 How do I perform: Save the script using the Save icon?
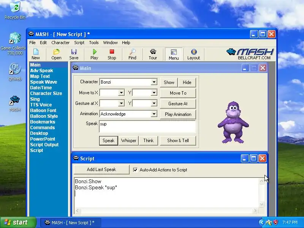pos(74,54)
